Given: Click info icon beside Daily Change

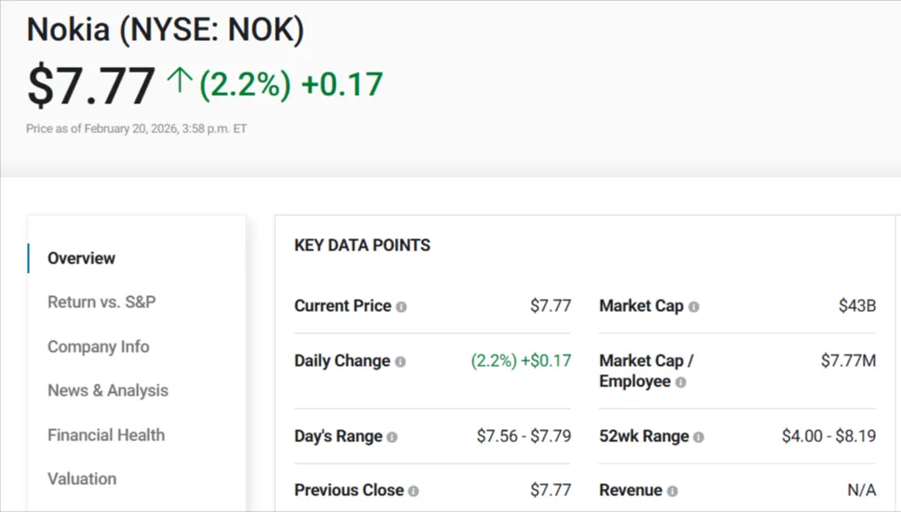Looking at the screenshot, I should 400,361.
